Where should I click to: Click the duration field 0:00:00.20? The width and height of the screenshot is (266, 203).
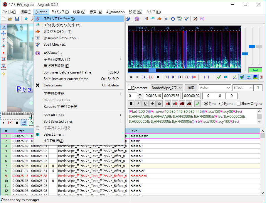point(191,96)
